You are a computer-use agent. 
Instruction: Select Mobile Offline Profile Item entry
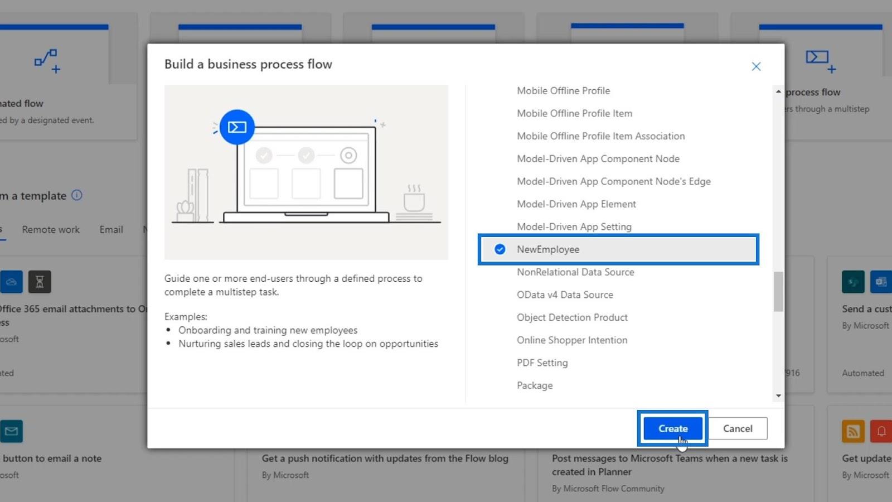click(x=574, y=113)
